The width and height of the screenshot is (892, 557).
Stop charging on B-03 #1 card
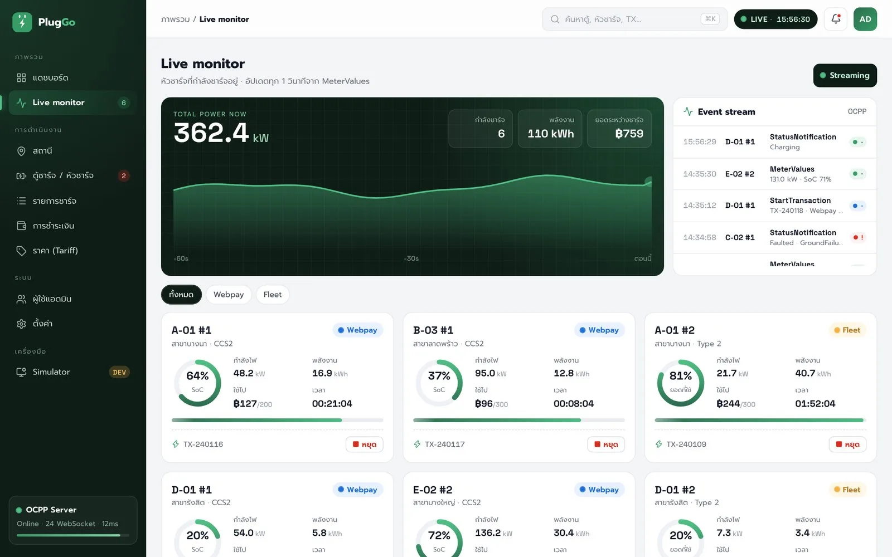[x=606, y=444]
